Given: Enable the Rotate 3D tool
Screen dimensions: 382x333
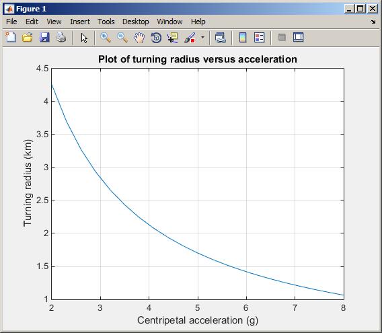Looking at the screenshot, I should coord(156,38).
